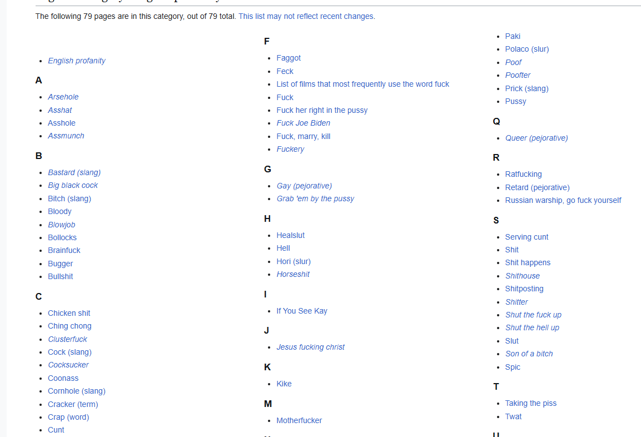Click the Shitter link
641x437 pixels.
click(516, 302)
